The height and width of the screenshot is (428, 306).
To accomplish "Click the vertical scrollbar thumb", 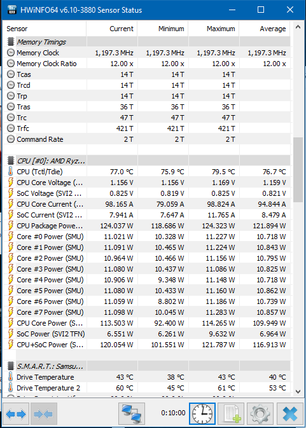I will tap(298, 170).
